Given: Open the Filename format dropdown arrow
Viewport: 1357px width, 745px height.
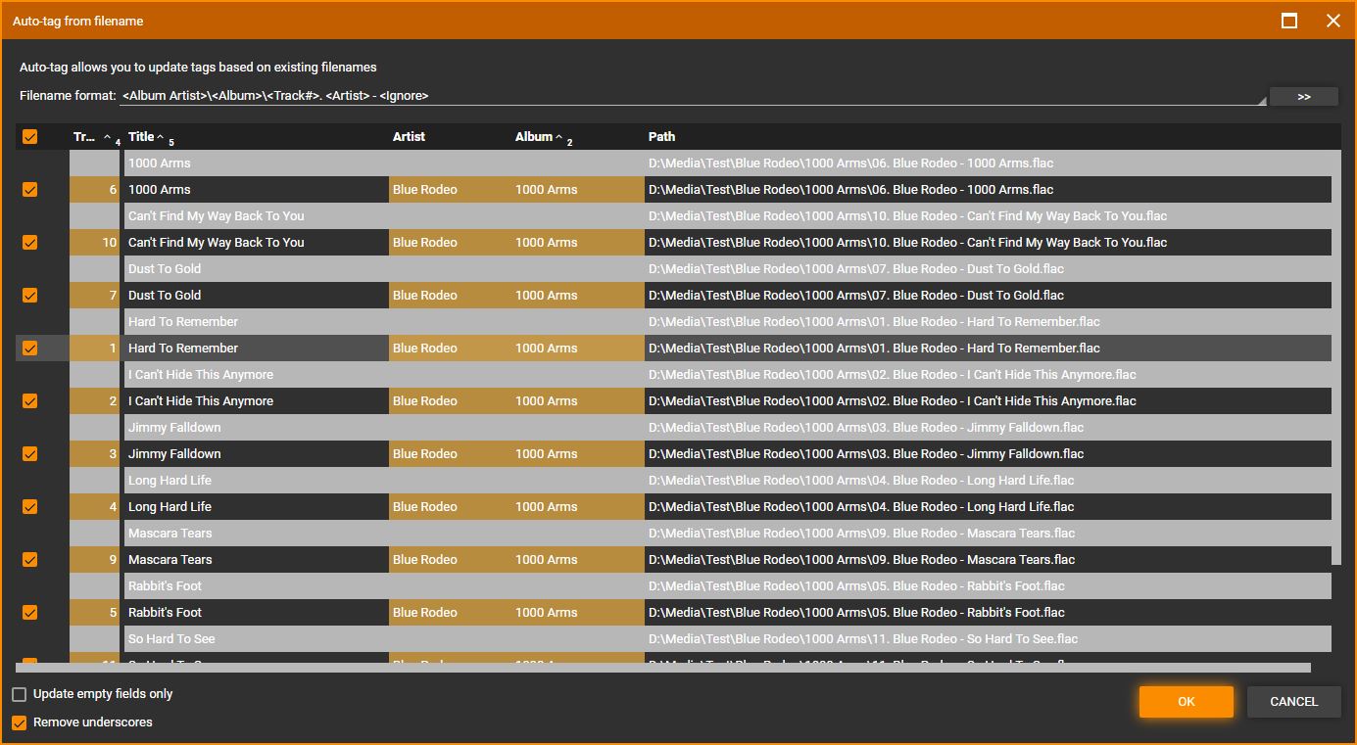Looking at the screenshot, I should 1261,100.
